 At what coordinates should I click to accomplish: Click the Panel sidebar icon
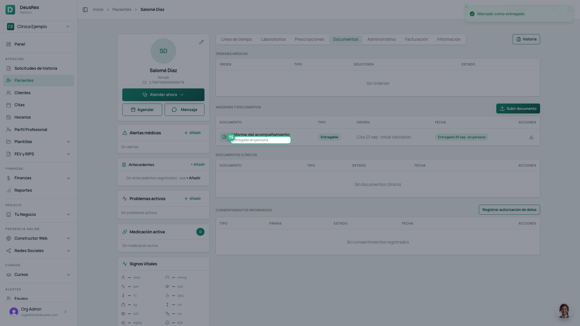coord(8,44)
